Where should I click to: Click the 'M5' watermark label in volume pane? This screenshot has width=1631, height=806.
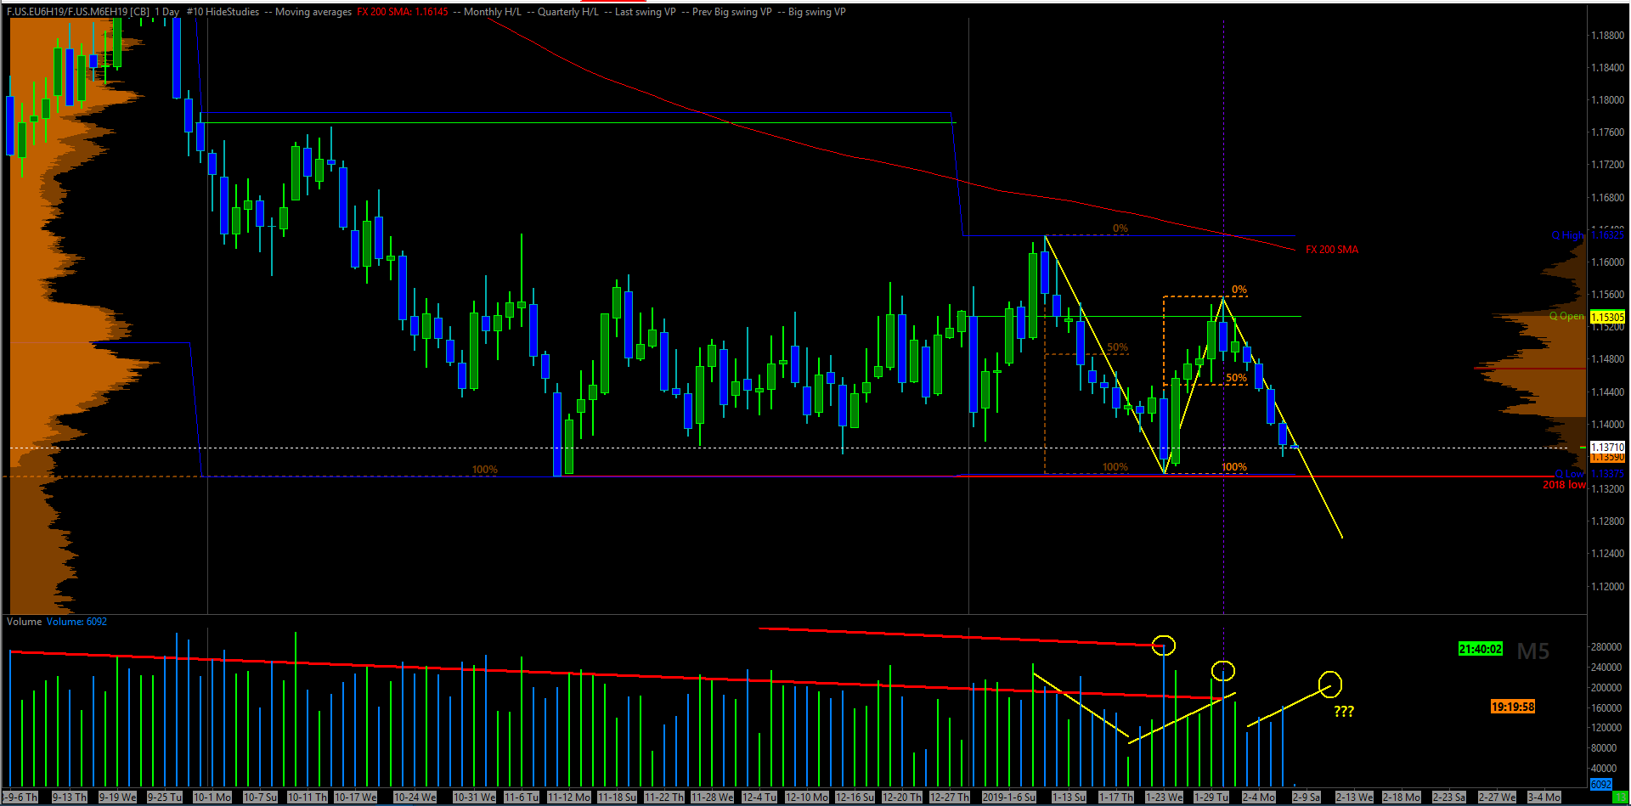[x=1533, y=651]
